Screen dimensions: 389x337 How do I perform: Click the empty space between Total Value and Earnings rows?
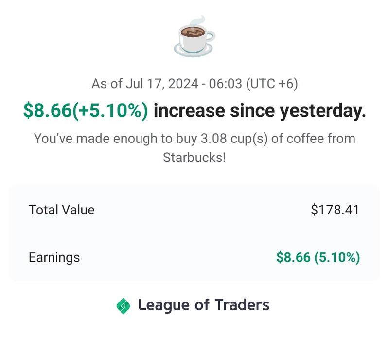pos(194,233)
